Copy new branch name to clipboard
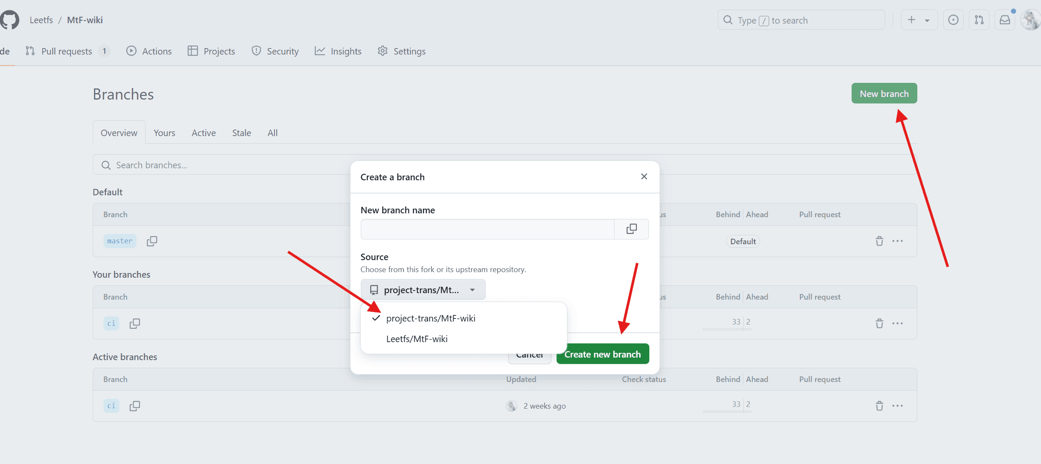 (631, 229)
